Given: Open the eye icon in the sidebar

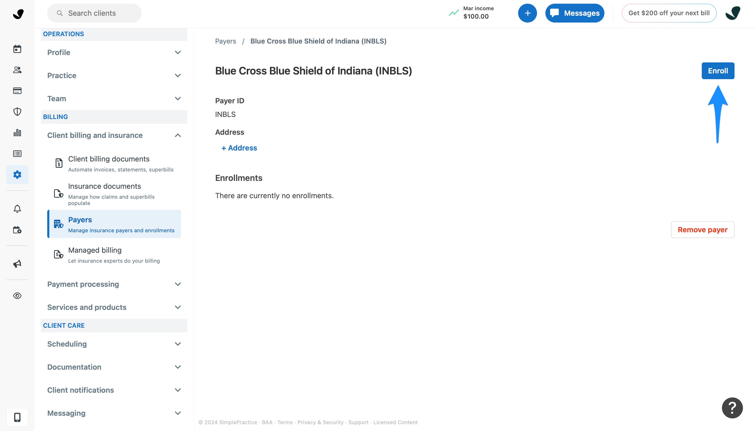Looking at the screenshot, I should (x=17, y=296).
